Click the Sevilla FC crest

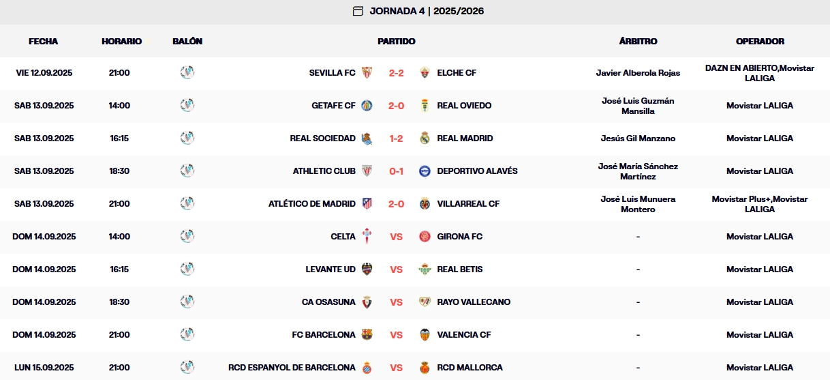(367, 73)
